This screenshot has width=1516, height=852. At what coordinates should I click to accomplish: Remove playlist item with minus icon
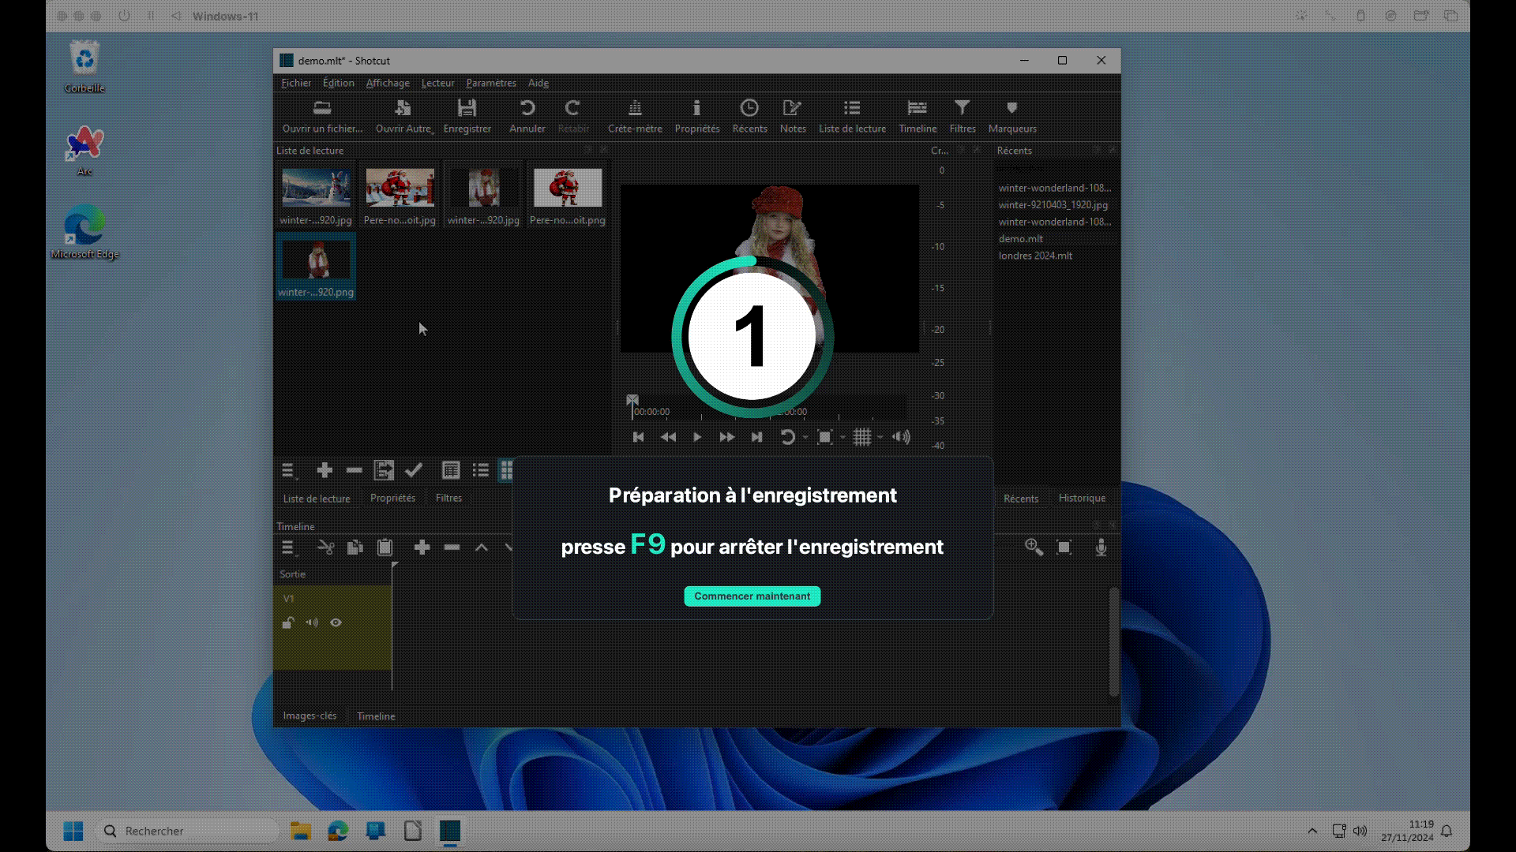click(x=354, y=471)
